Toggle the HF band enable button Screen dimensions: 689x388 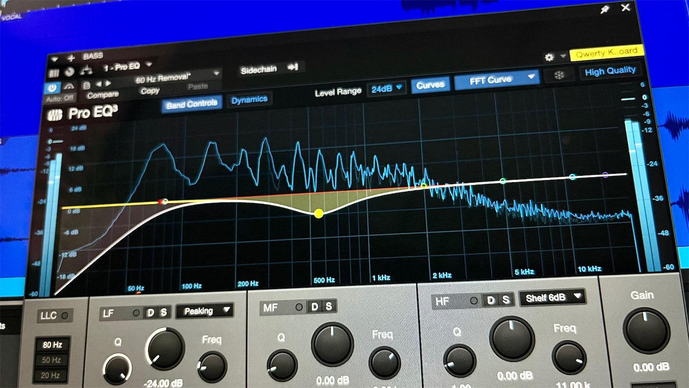pyautogui.click(x=474, y=300)
